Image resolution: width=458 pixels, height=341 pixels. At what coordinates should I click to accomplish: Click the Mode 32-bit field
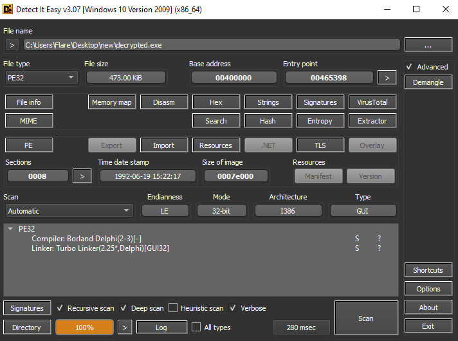(x=222, y=210)
